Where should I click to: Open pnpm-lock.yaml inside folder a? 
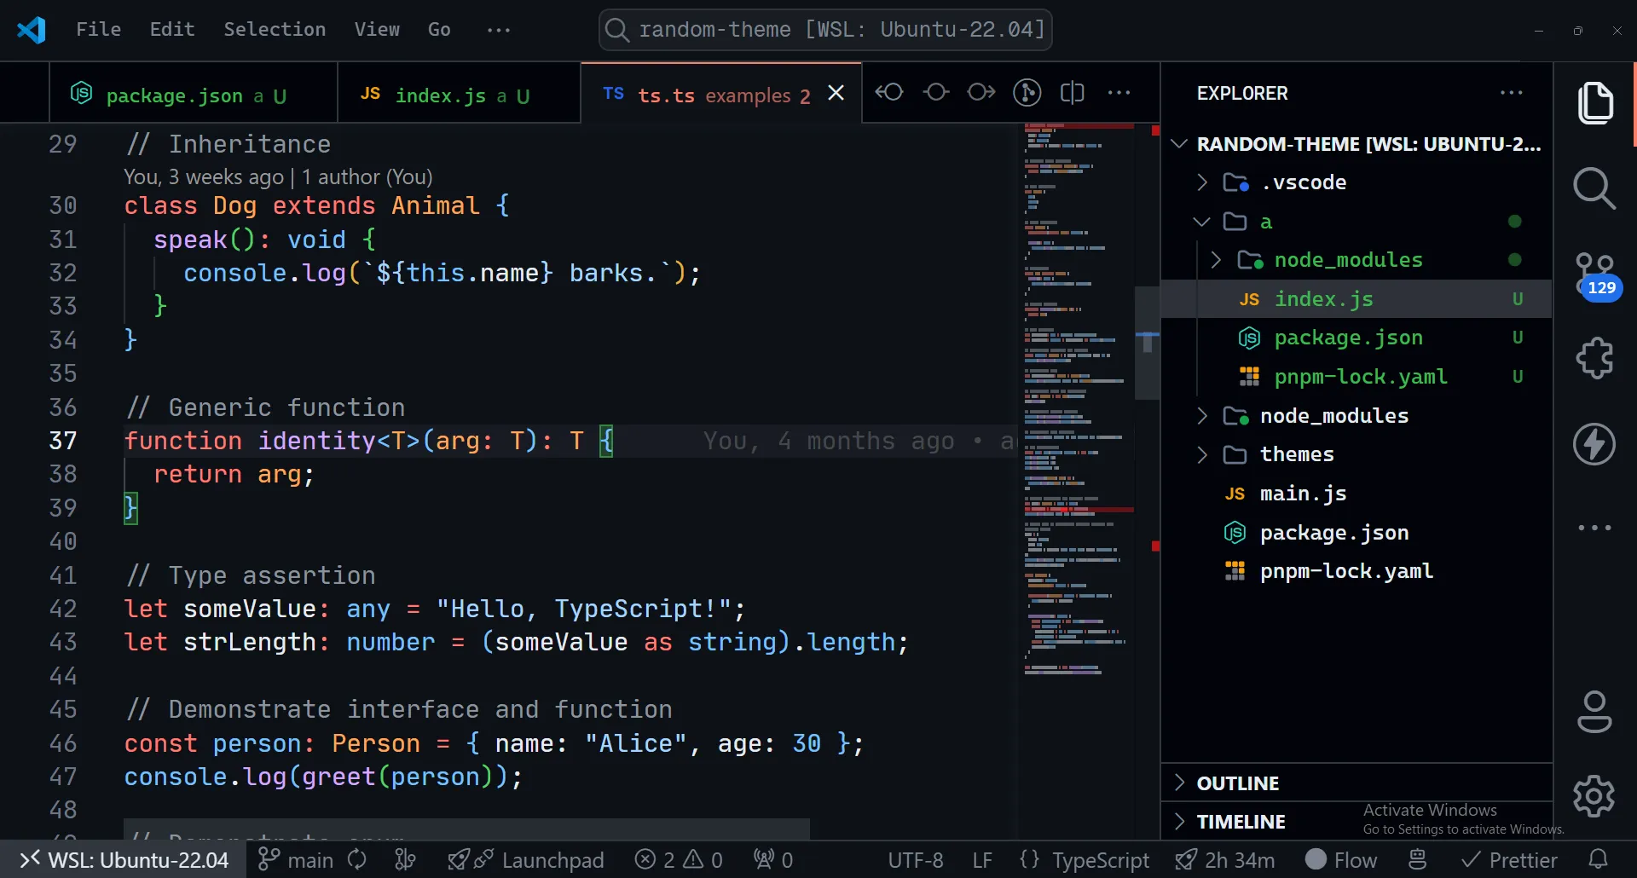[x=1356, y=377]
